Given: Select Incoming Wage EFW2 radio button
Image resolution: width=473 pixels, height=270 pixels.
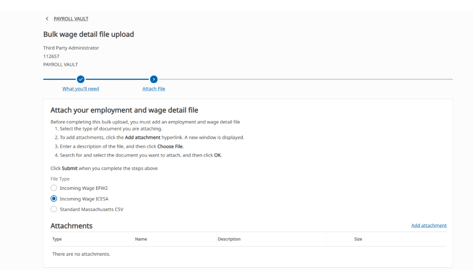Looking at the screenshot, I should (x=54, y=188).
